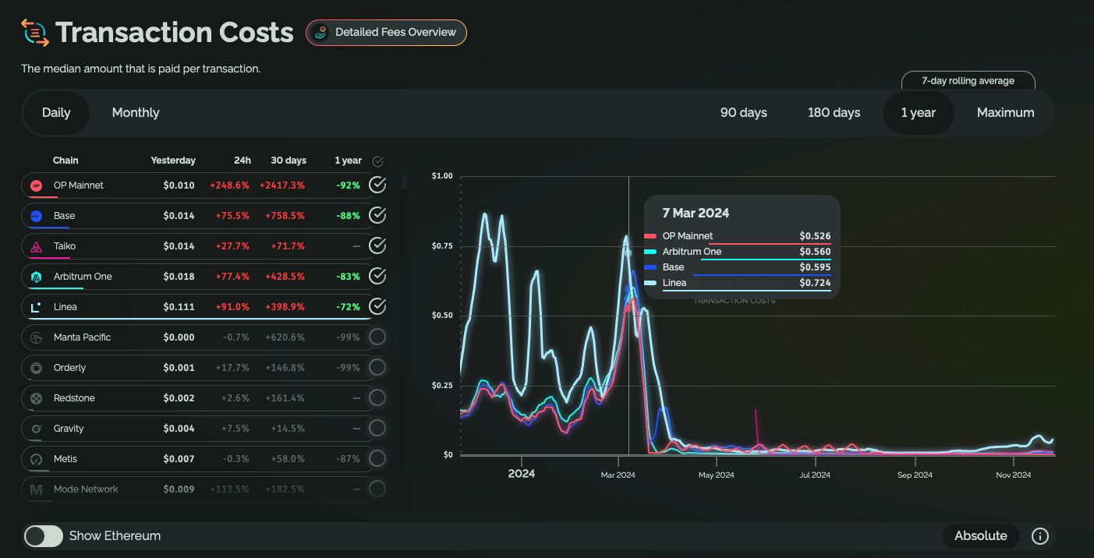This screenshot has height=558, width=1094.
Task: Click the Arbitrum One chain logo
Action: coord(36,277)
